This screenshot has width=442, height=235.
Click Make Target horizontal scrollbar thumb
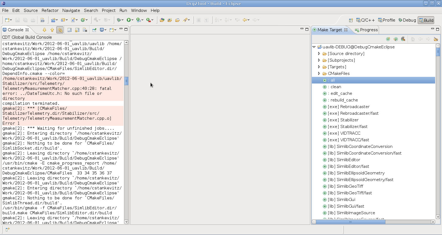point(350,222)
